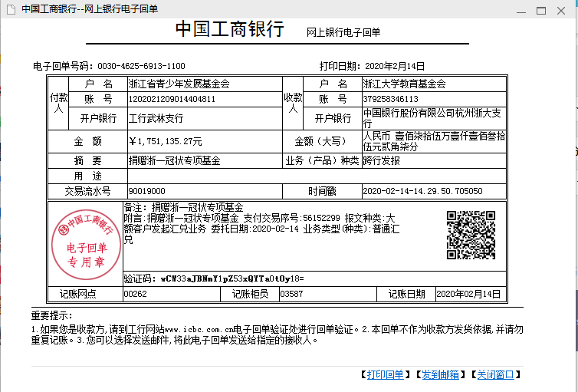Click summary cell 捐赠浙一冠状专项基金
The height and width of the screenshot is (392, 578).
(174, 161)
